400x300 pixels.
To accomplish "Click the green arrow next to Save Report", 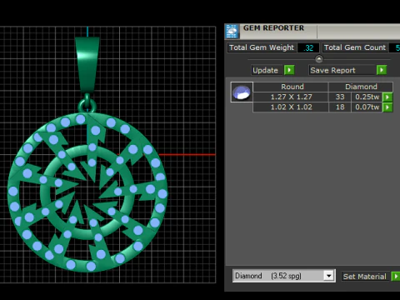I will pos(382,70).
